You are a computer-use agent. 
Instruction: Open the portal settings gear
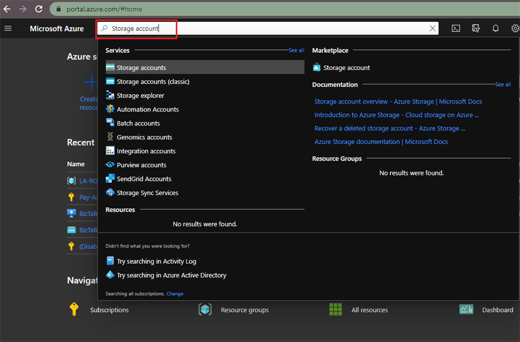pyautogui.click(x=515, y=28)
